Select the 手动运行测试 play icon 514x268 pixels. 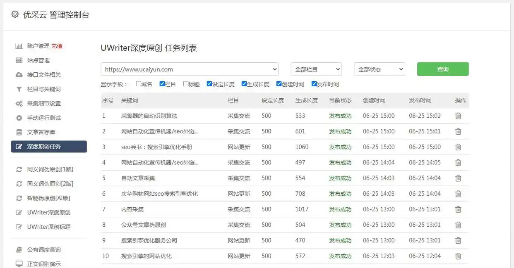click(x=19, y=118)
